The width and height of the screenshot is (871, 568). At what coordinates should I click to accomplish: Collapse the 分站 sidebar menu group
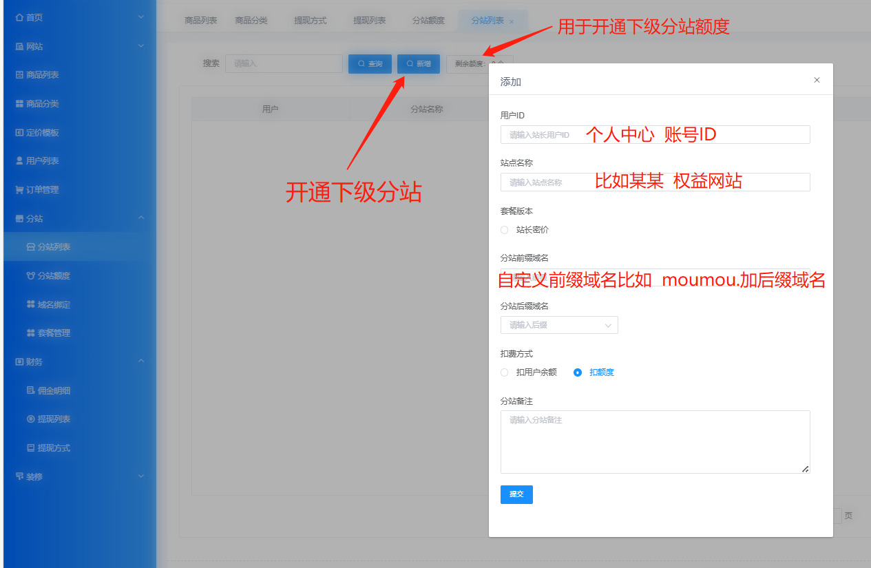tap(141, 218)
